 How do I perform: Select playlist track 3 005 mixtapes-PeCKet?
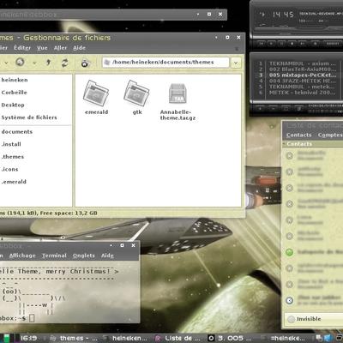coord(303,75)
